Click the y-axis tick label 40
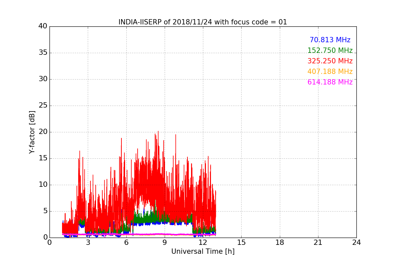Screen dimensions: 396x264 pos(43,26)
